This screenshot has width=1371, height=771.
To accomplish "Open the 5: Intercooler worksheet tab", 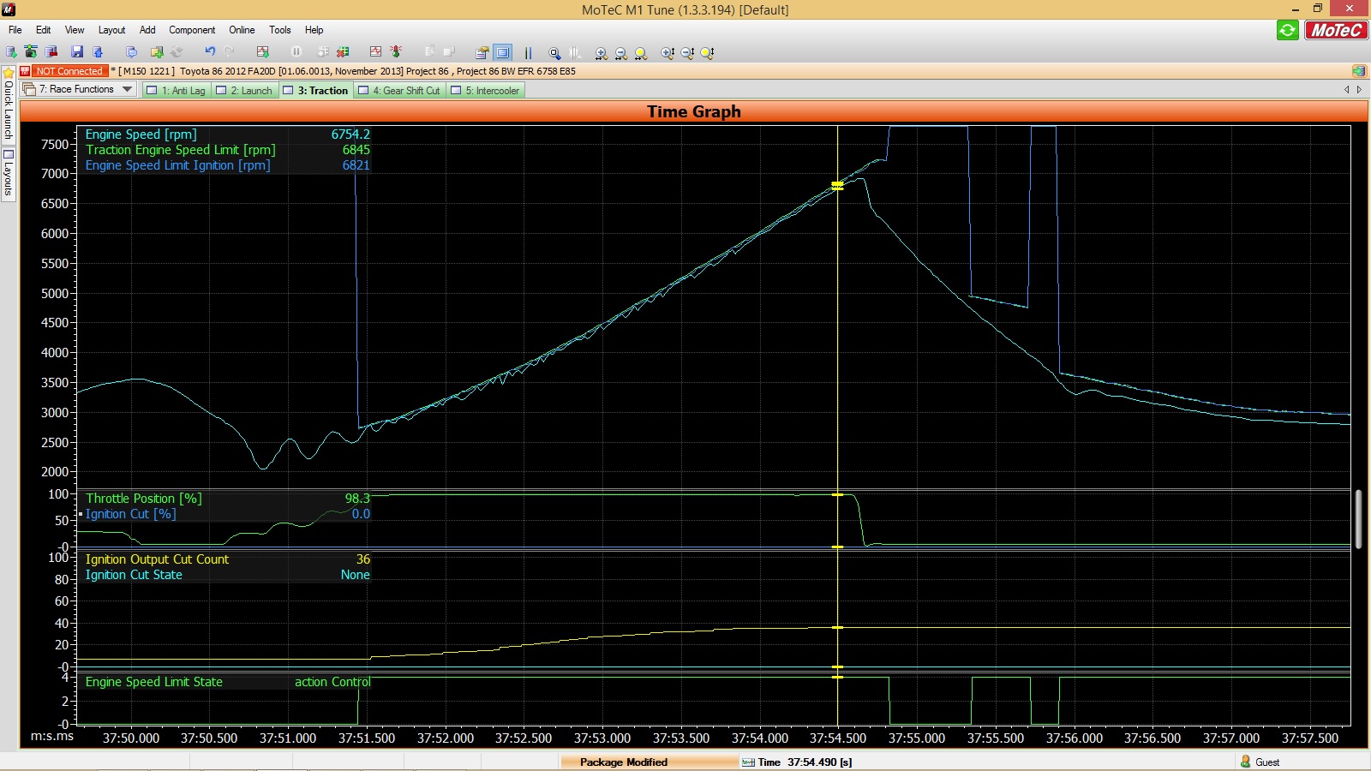I will (x=486, y=90).
